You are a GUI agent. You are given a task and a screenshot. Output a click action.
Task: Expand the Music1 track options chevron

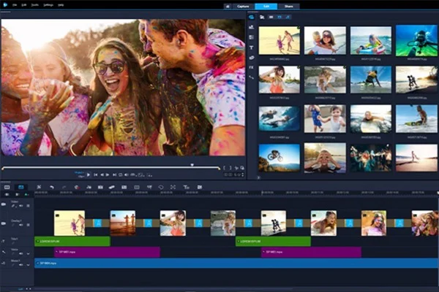click(x=28, y=264)
